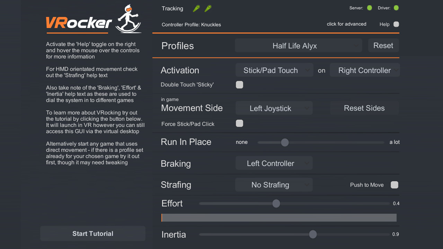Screen dimensions: 443x249
Task: Check the Double Touch 'Sticky' checkbox
Action: point(239,85)
